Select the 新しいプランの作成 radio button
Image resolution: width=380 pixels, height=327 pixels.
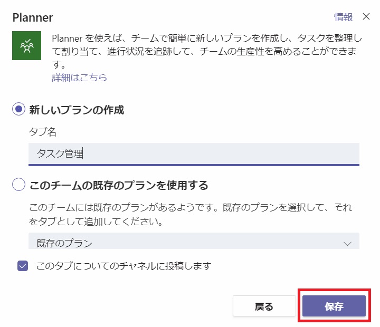coord(18,109)
